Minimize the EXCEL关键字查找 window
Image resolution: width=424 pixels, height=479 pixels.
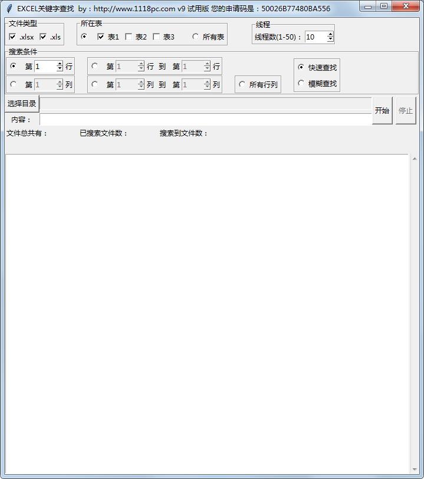(x=368, y=6)
